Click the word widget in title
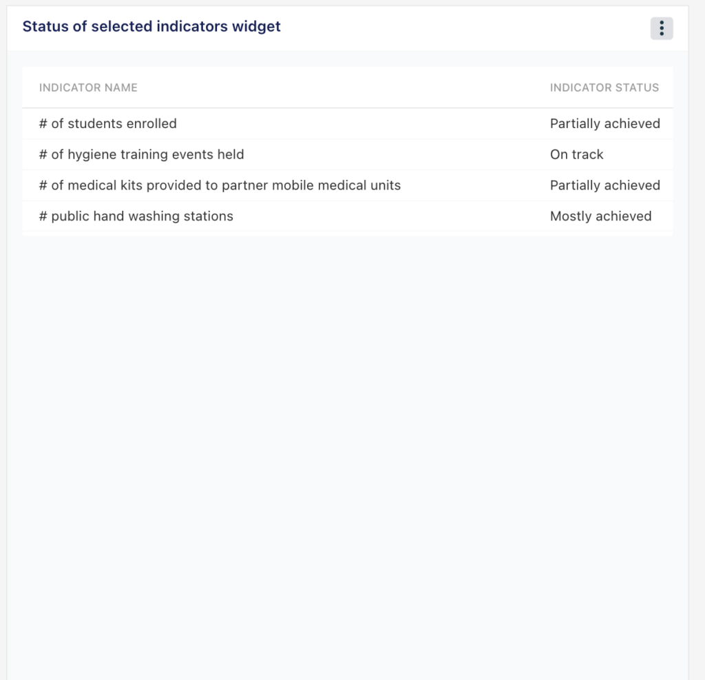This screenshot has width=705, height=680. point(256,27)
